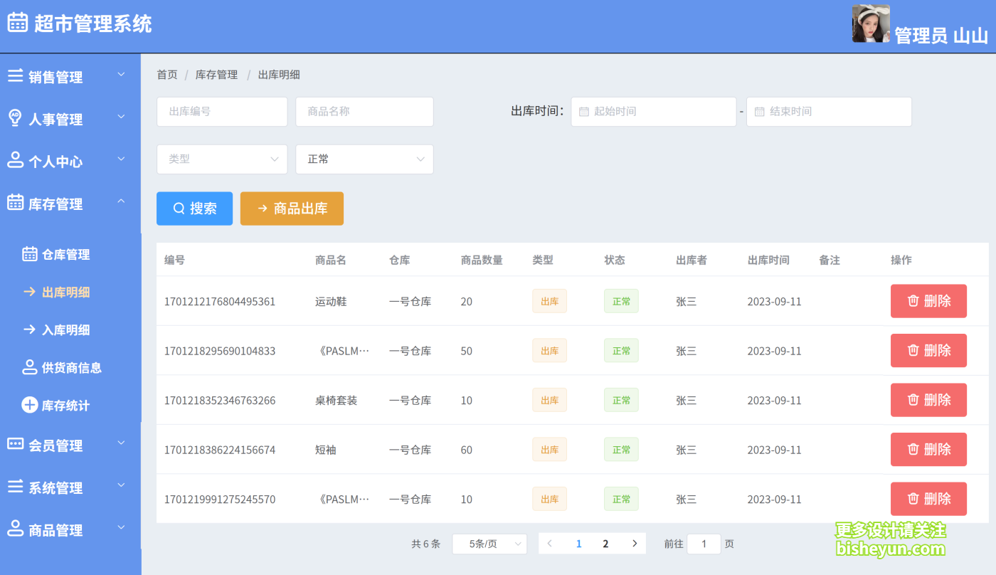Click the plus icon beside 库存统计
Viewport: 996px width, 575px height.
click(29, 405)
